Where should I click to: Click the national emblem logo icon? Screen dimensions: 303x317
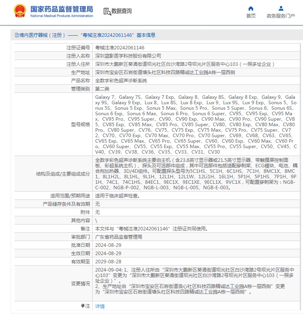20,11
